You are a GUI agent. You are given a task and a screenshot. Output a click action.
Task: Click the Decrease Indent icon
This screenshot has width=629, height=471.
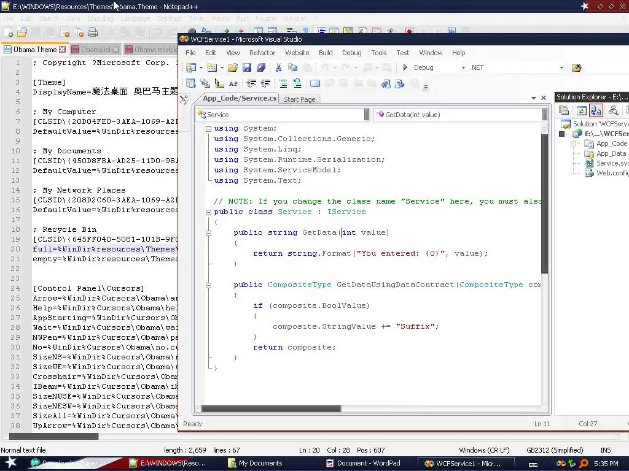(x=251, y=83)
